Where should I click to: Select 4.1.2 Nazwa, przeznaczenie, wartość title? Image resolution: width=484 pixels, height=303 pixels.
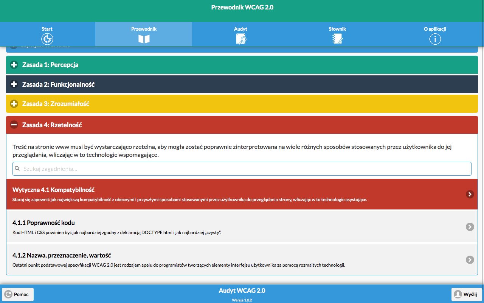click(62, 255)
